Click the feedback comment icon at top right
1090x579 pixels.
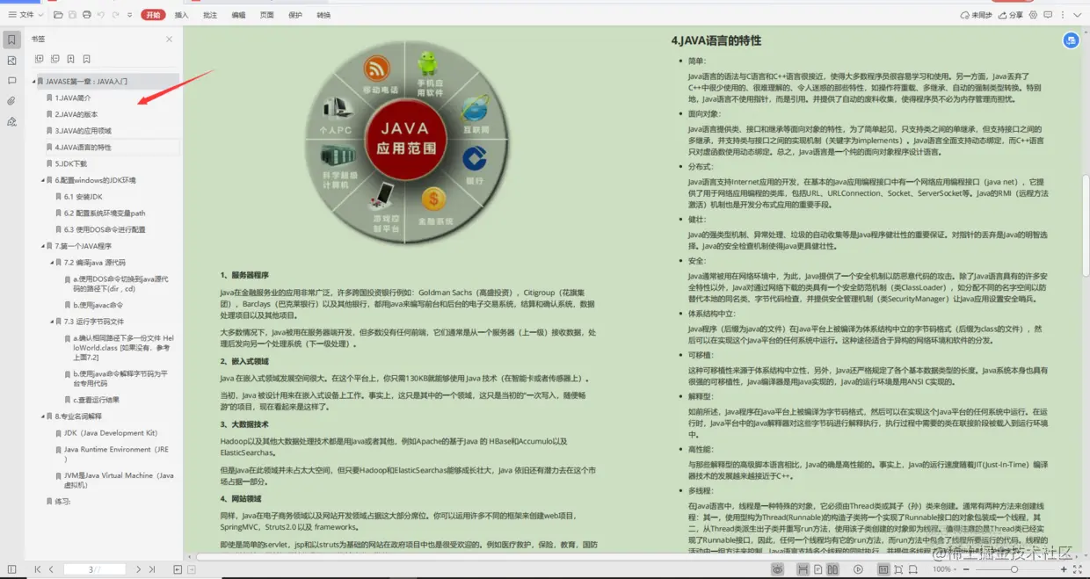[1048, 15]
